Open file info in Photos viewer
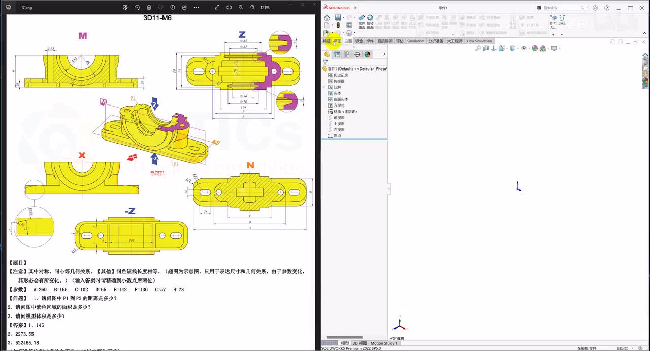Viewport: 650px width, 351px height. point(173,8)
